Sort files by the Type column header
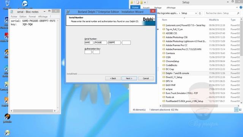Viewport: 243px width, 137px height. point(233,20)
